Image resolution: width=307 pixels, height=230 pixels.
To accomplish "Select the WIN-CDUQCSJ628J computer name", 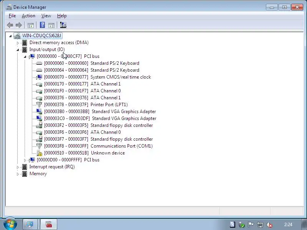I will click(42, 36).
